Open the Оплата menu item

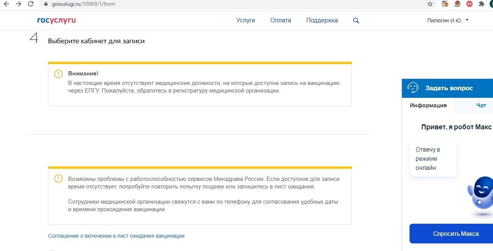280,20
